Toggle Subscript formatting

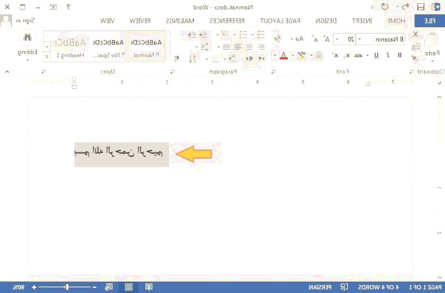346,55
